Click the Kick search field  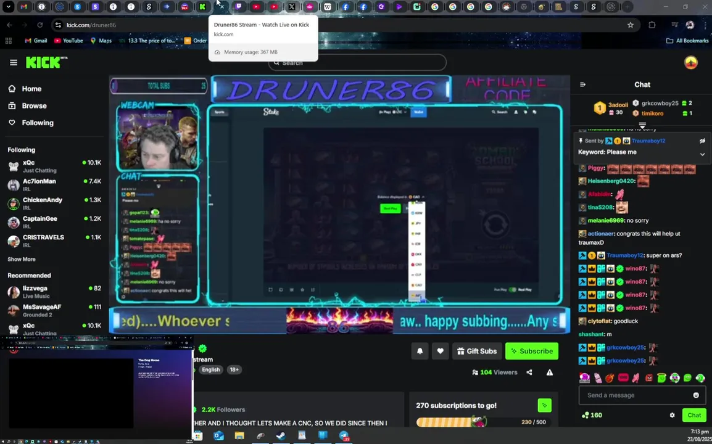(x=357, y=63)
